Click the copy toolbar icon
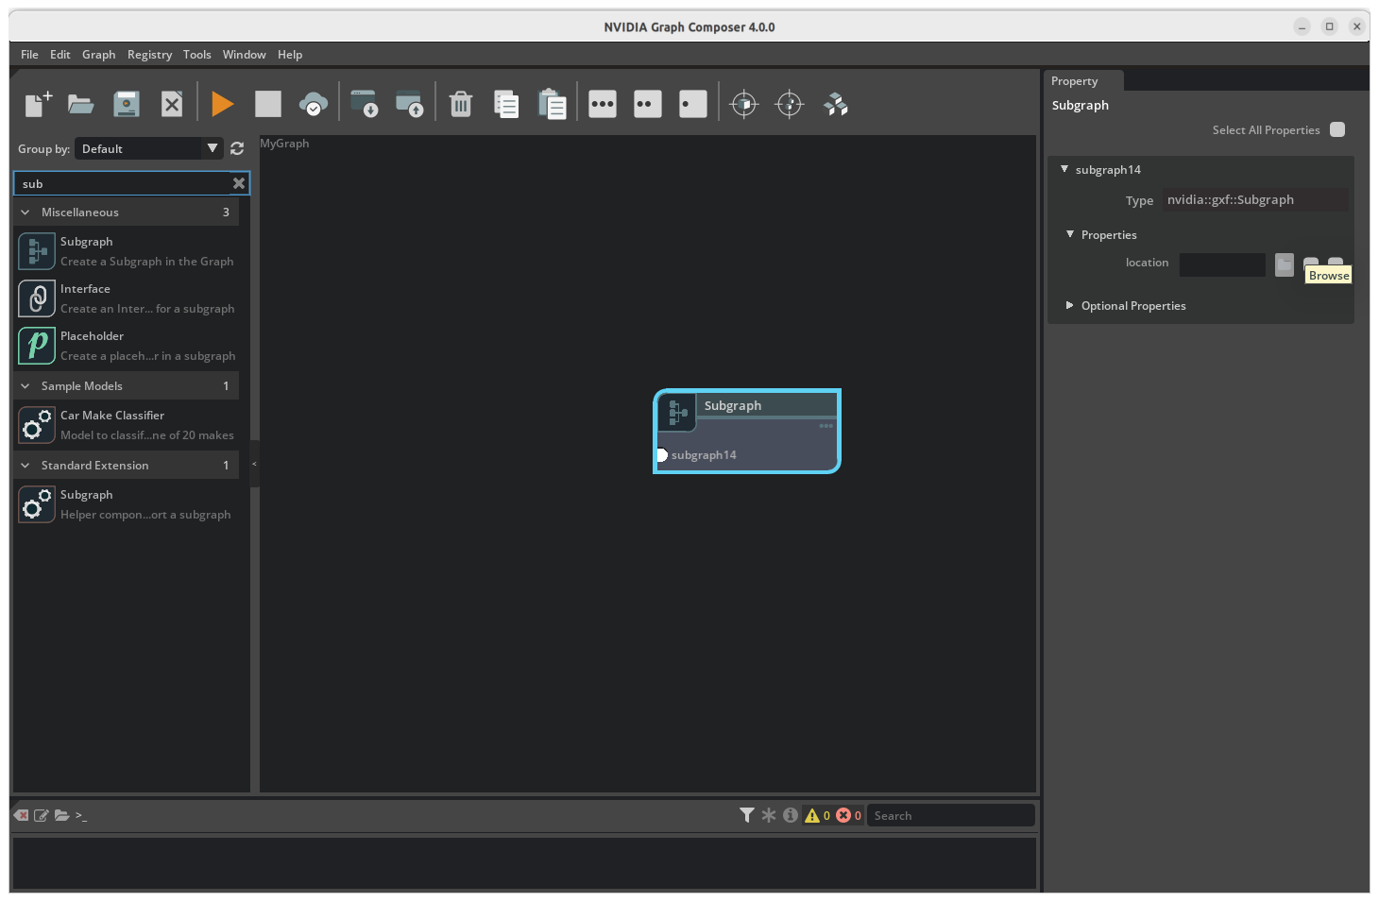This screenshot has width=1379, height=902. 506,104
